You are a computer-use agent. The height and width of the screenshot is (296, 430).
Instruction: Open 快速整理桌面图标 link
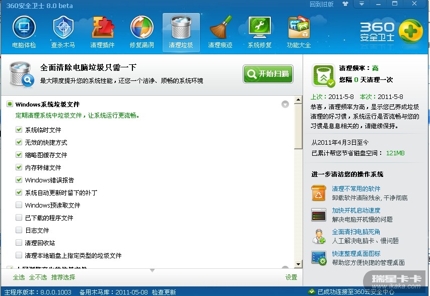[356, 254]
